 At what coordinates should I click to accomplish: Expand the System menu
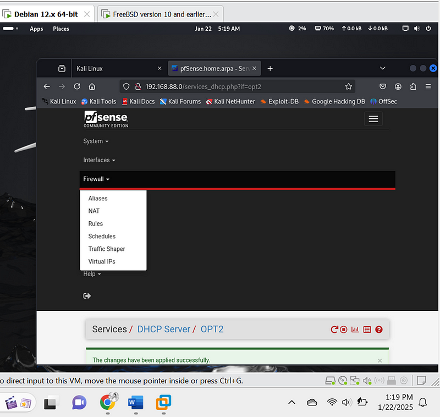click(x=96, y=141)
